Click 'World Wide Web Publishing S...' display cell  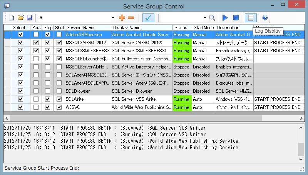(142, 107)
